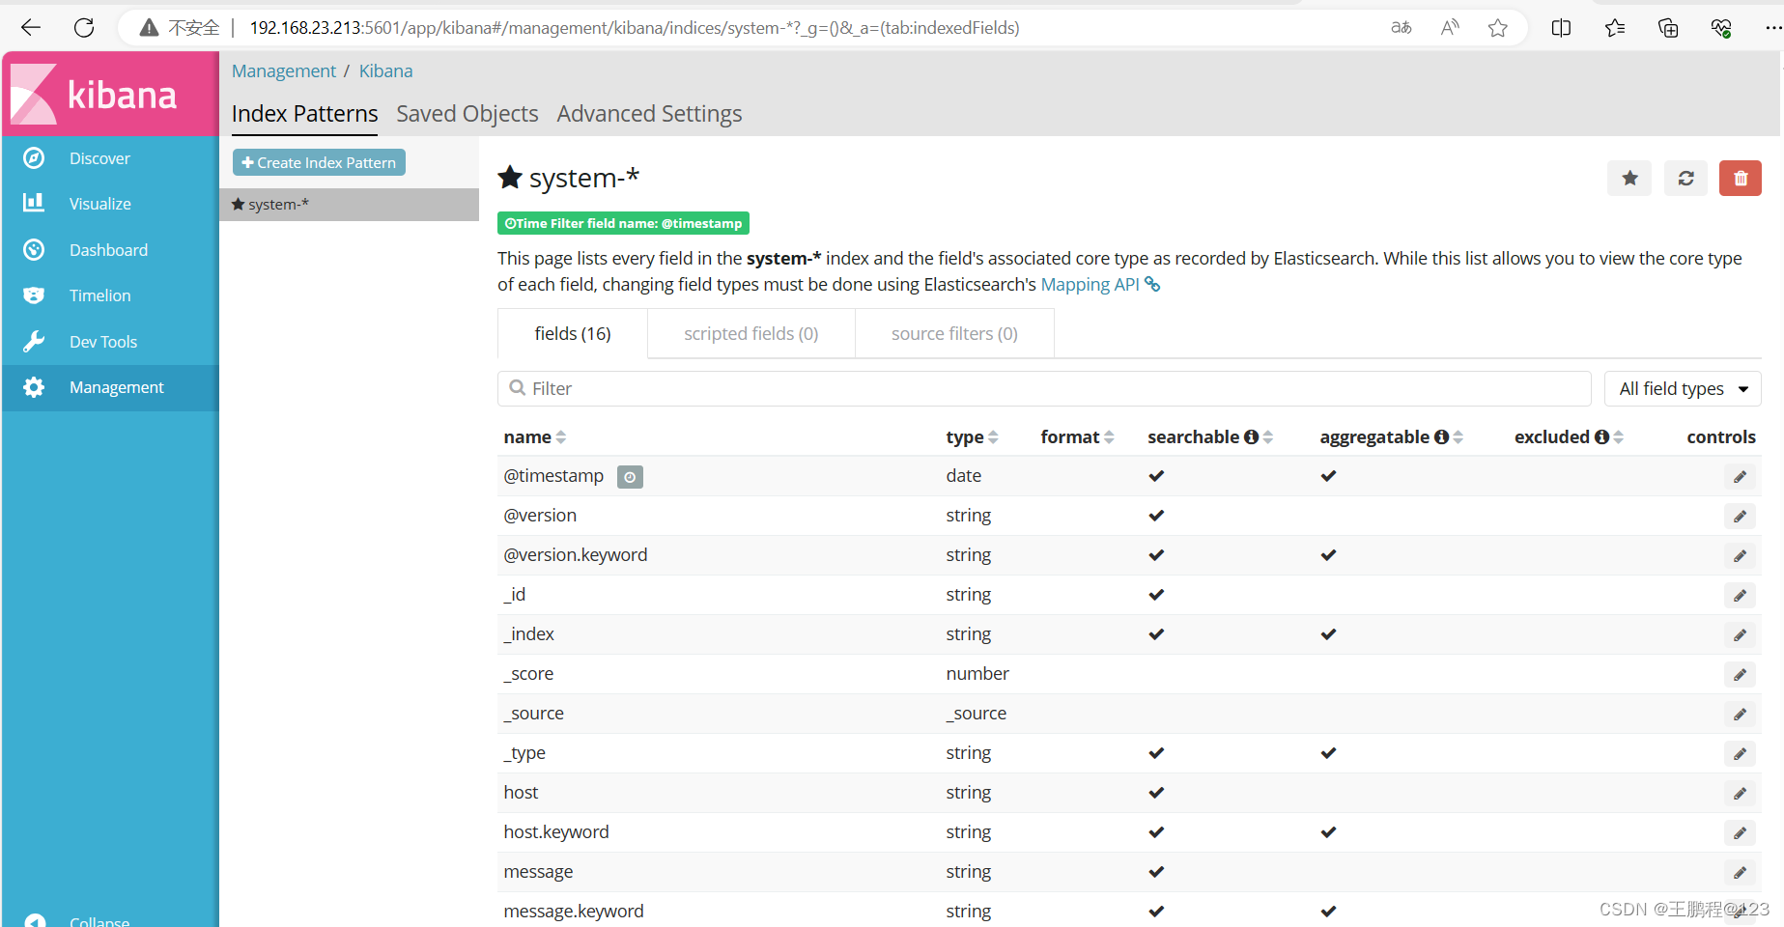
Task: Go to Dashboard in sidebar
Action: pyautogui.click(x=108, y=250)
